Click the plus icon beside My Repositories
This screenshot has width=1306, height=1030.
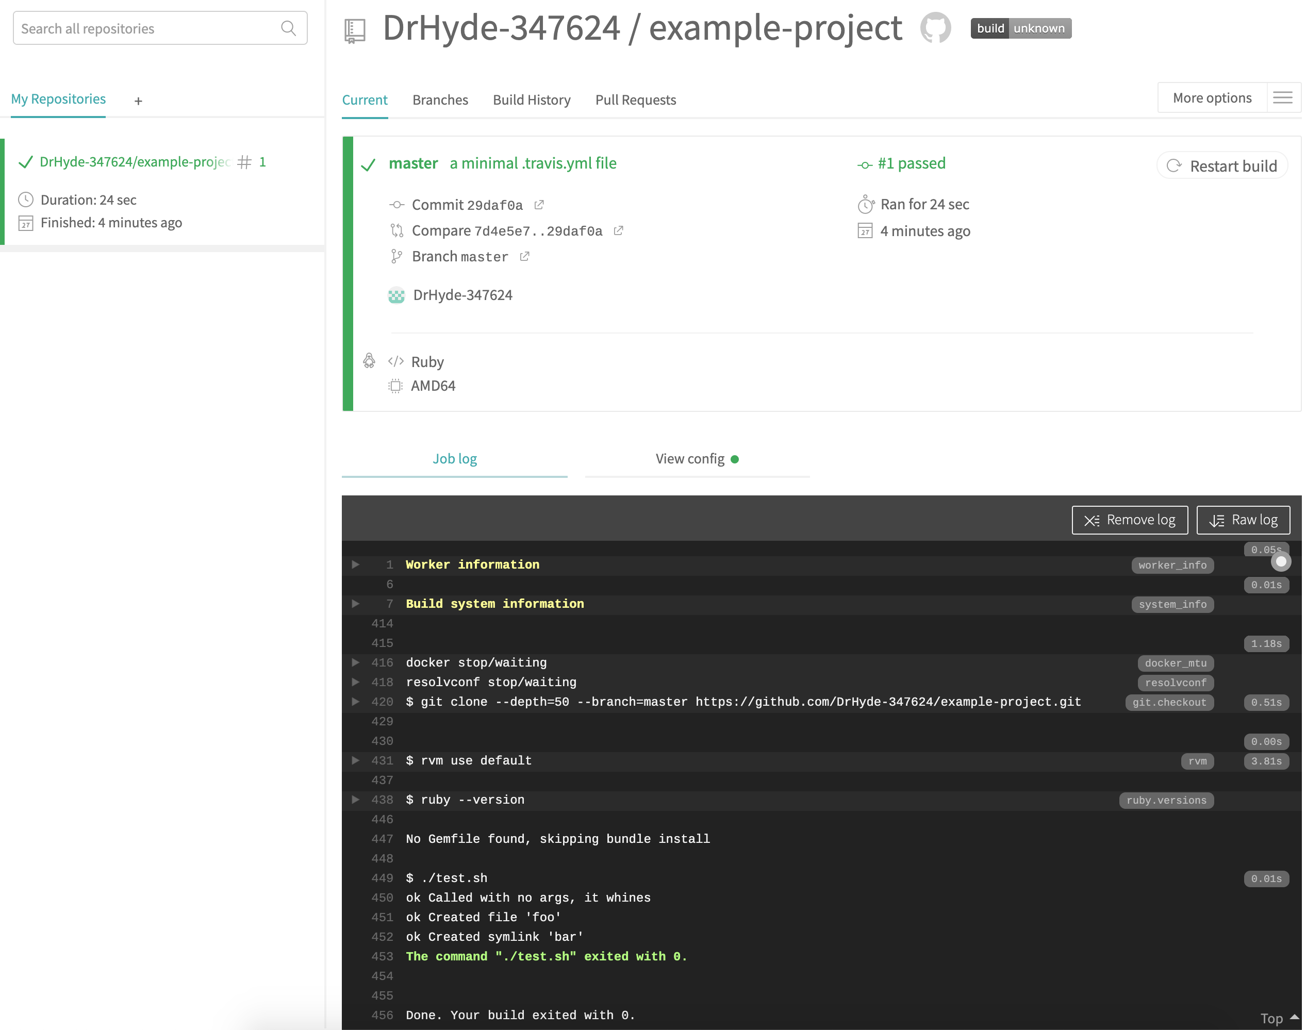point(138,102)
